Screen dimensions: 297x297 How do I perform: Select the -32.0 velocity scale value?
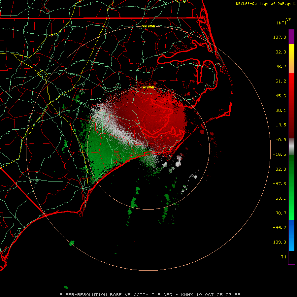(x=280, y=169)
